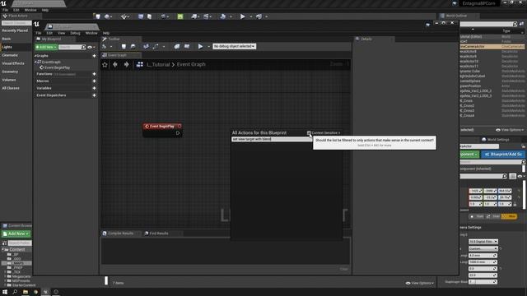Toggle the Context Sensitive checkbox

pyautogui.click(x=309, y=133)
